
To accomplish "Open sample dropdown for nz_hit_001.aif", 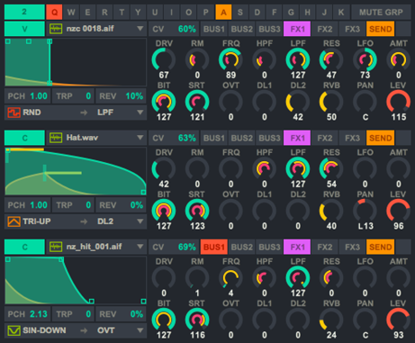I will [x=140, y=247].
